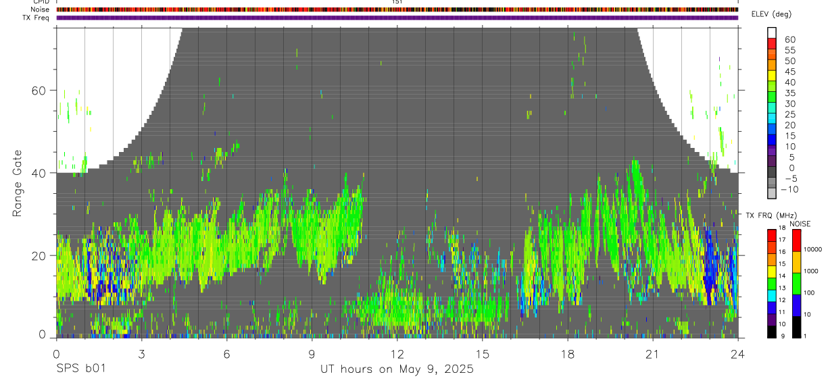Image resolution: width=830 pixels, height=383 pixels.
Task: Select ELEV swatch between 35 and 30
Action: point(772,97)
